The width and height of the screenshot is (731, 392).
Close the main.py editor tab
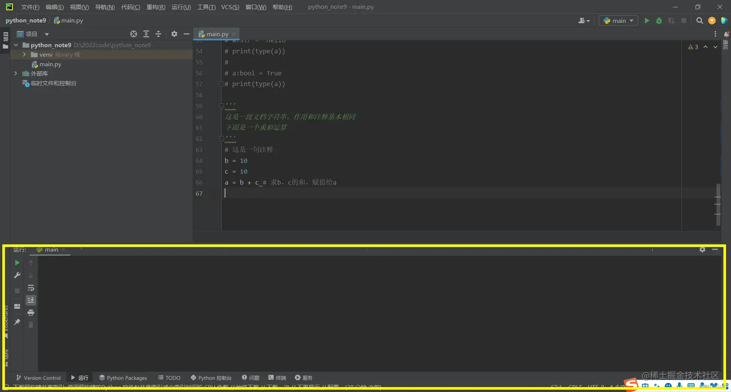tap(234, 34)
